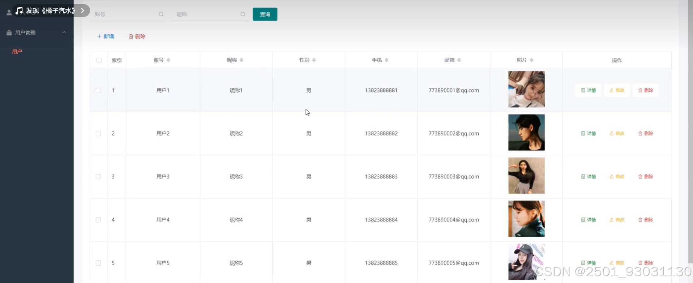
Task: Click 修改 for 用户2
Action: [617, 133]
